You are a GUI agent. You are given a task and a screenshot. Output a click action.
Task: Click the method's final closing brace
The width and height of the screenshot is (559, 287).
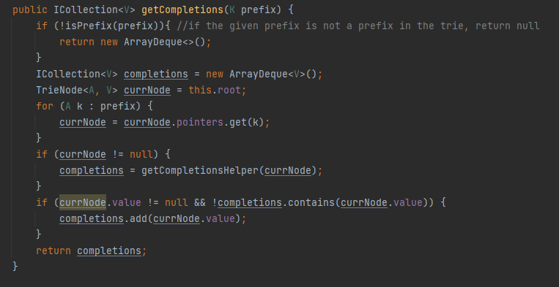[15, 267]
